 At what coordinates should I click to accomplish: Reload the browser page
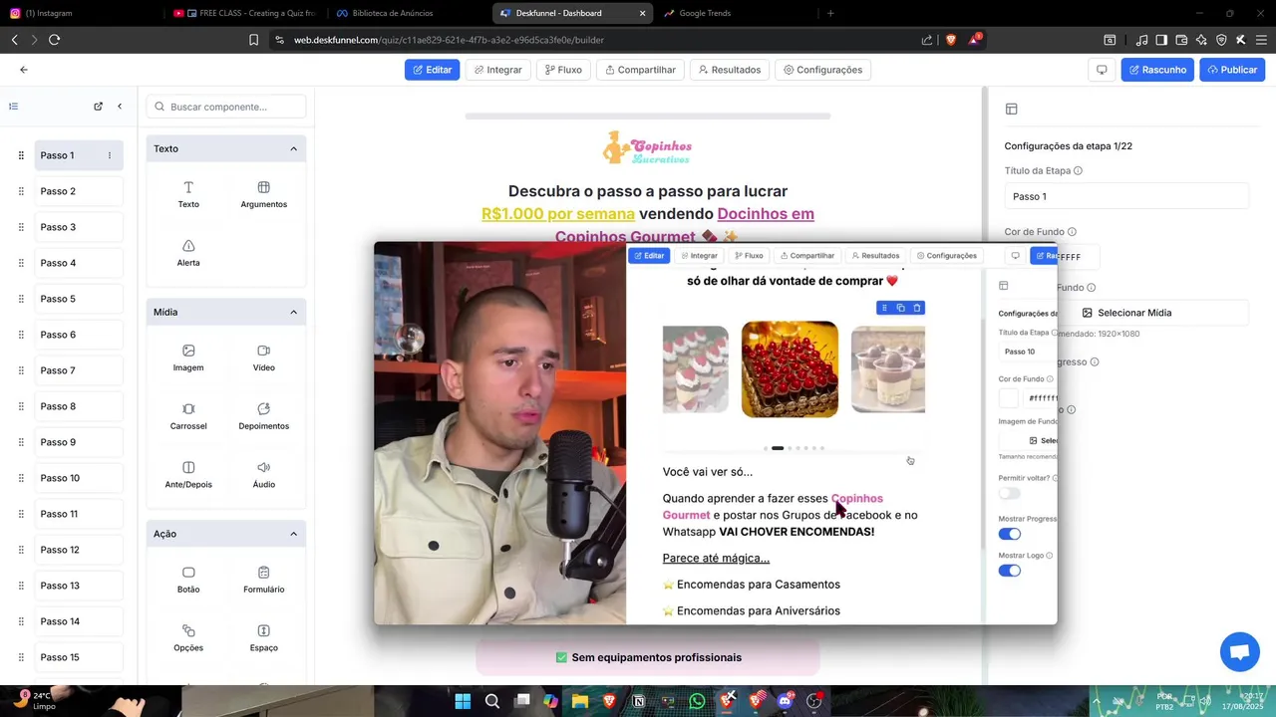(54, 40)
